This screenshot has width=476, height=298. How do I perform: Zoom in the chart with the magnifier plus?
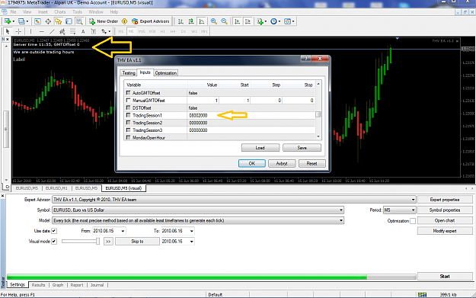(x=214, y=21)
